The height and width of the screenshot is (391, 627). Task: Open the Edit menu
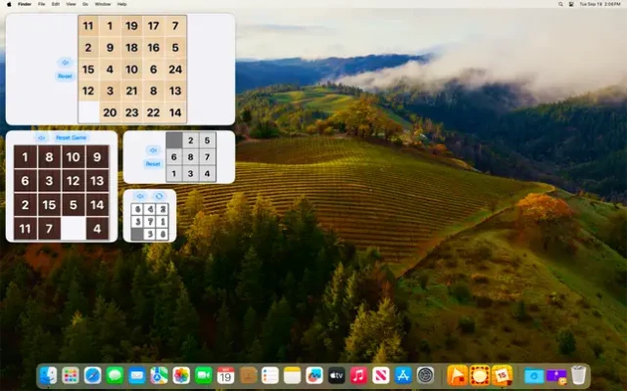pyautogui.click(x=56, y=4)
